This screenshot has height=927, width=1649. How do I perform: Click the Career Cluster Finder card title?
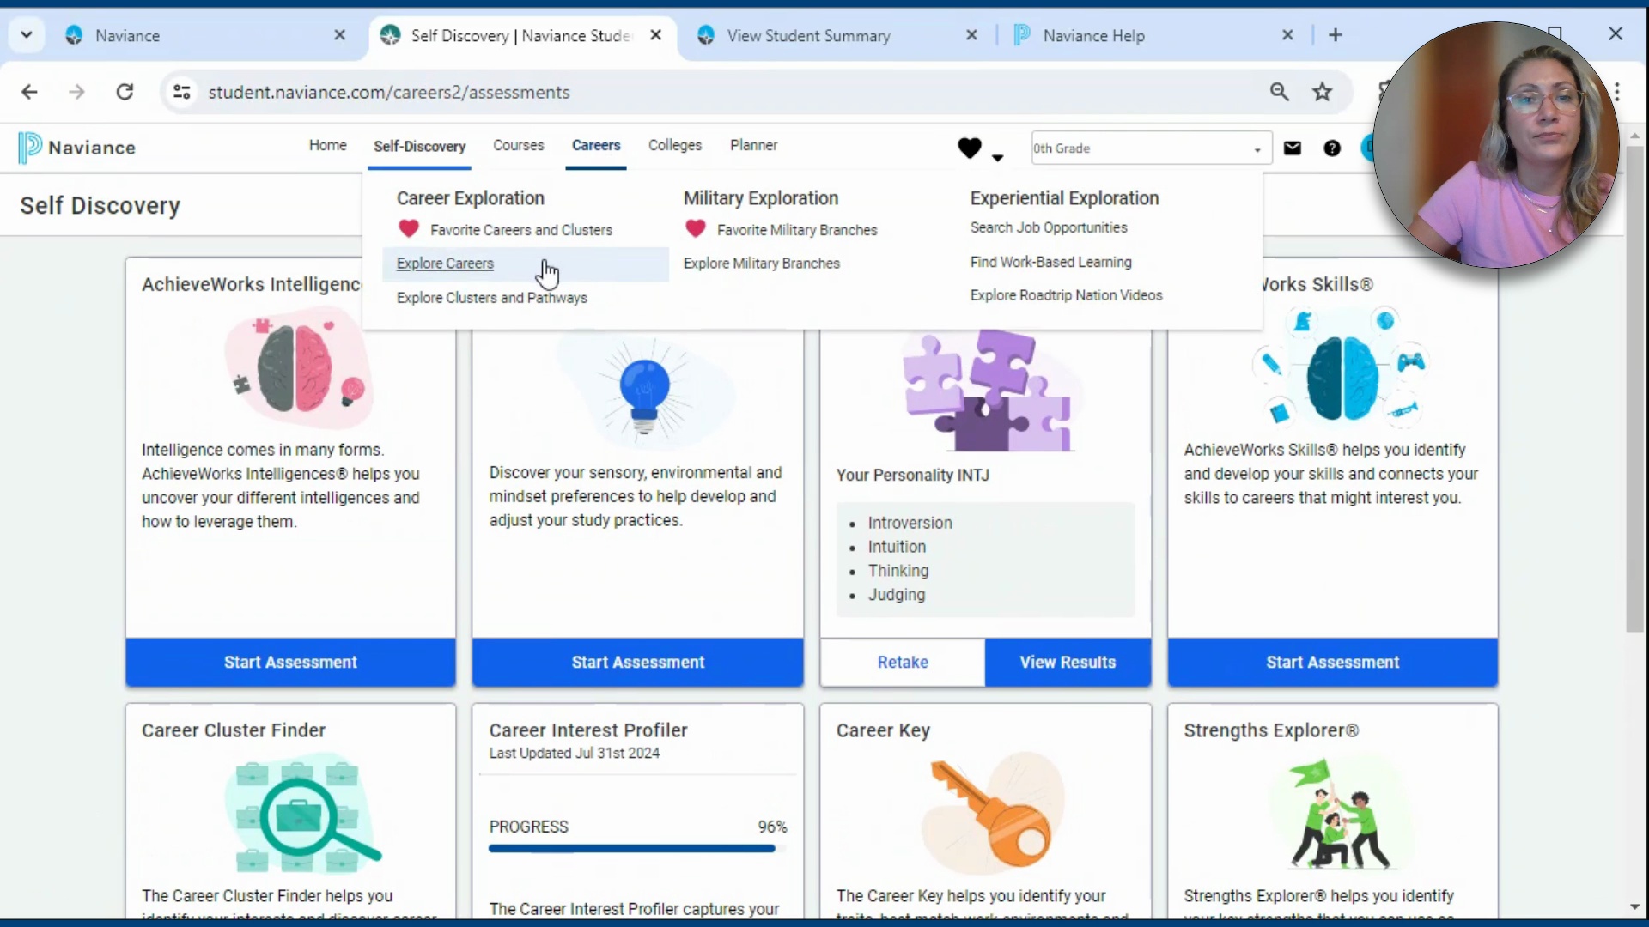pyautogui.click(x=234, y=730)
